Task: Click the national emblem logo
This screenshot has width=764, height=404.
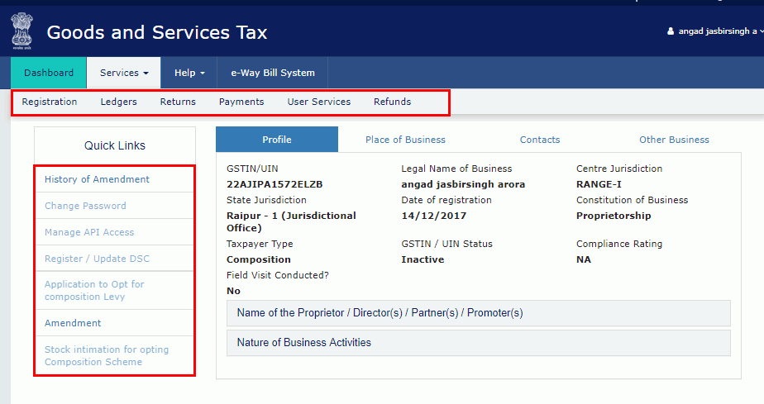Action: 22,31
